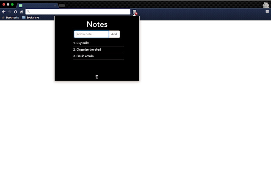Click the address bar search field
Image resolution: width=271 pixels, height=169 pixels.
tap(78, 12)
